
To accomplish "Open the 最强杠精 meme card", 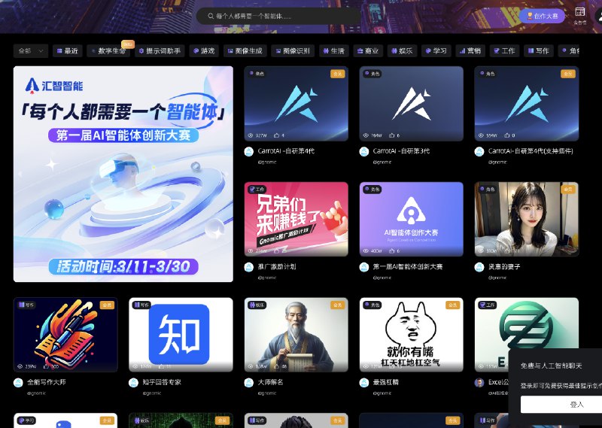I will [411, 335].
